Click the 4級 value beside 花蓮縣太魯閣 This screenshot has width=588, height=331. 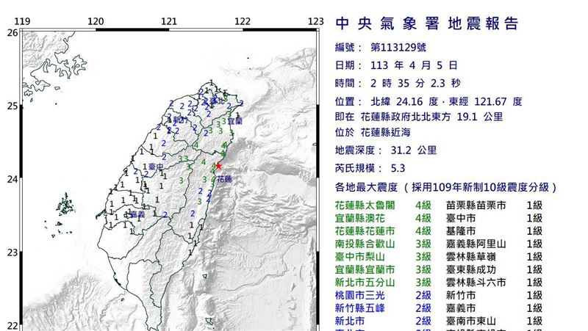pyautogui.click(x=423, y=205)
